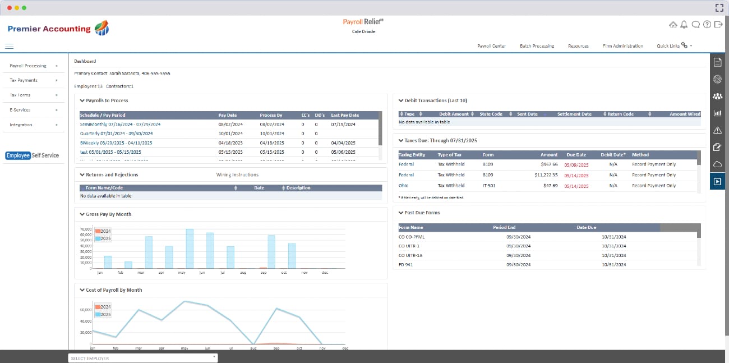The height and width of the screenshot is (363, 729).
Task: Toggle the 2024 series in Gross Pay chart
Action: pyautogui.click(x=103, y=231)
